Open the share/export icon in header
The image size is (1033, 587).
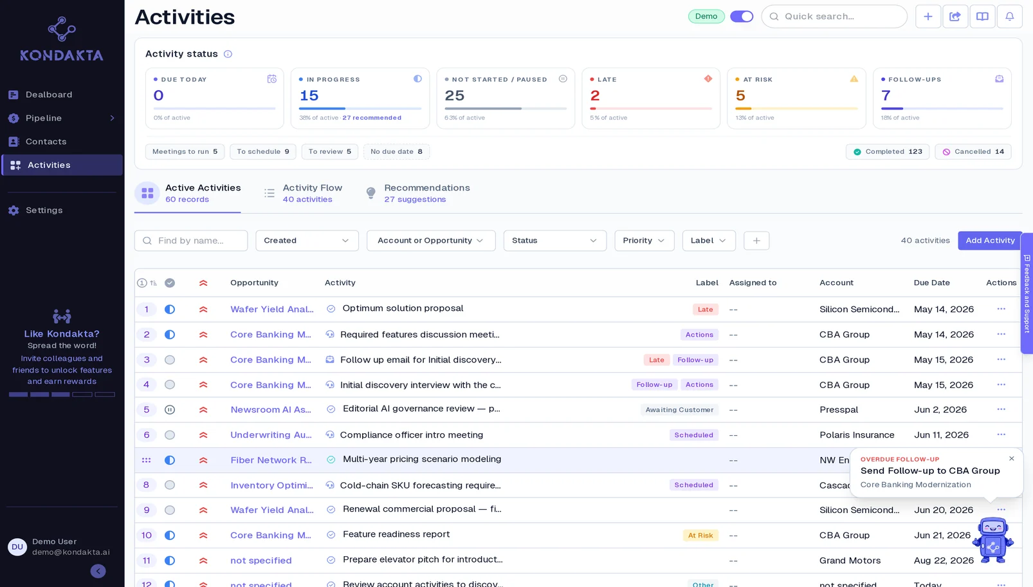point(955,17)
